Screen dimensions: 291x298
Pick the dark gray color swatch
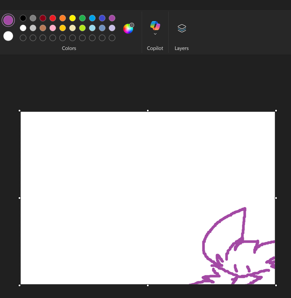pyautogui.click(x=33, y=18)
